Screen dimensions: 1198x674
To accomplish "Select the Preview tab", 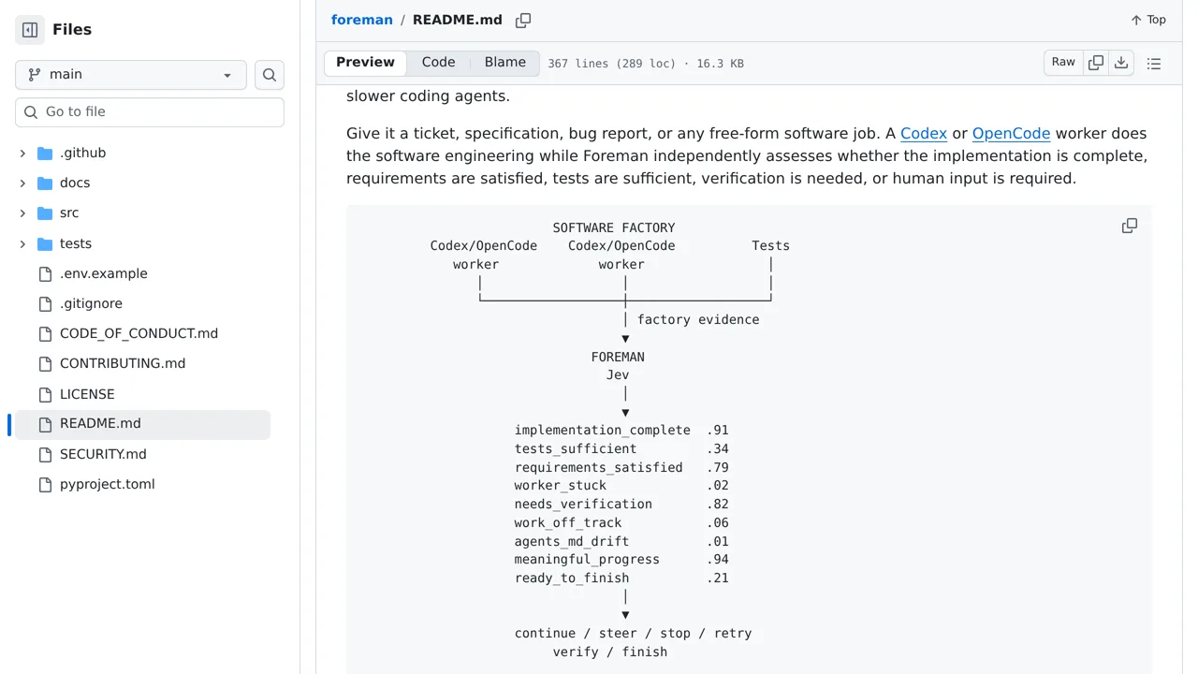I will tap(365, 63).
